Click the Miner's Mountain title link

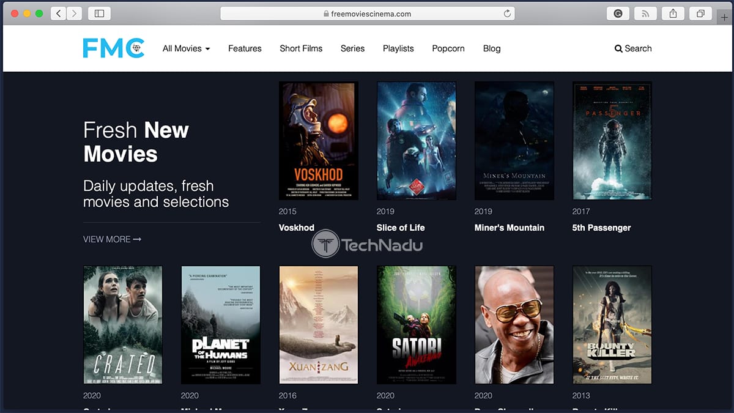point(510,228)
